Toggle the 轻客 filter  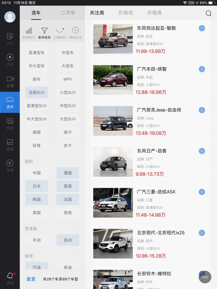pos(37,146)
